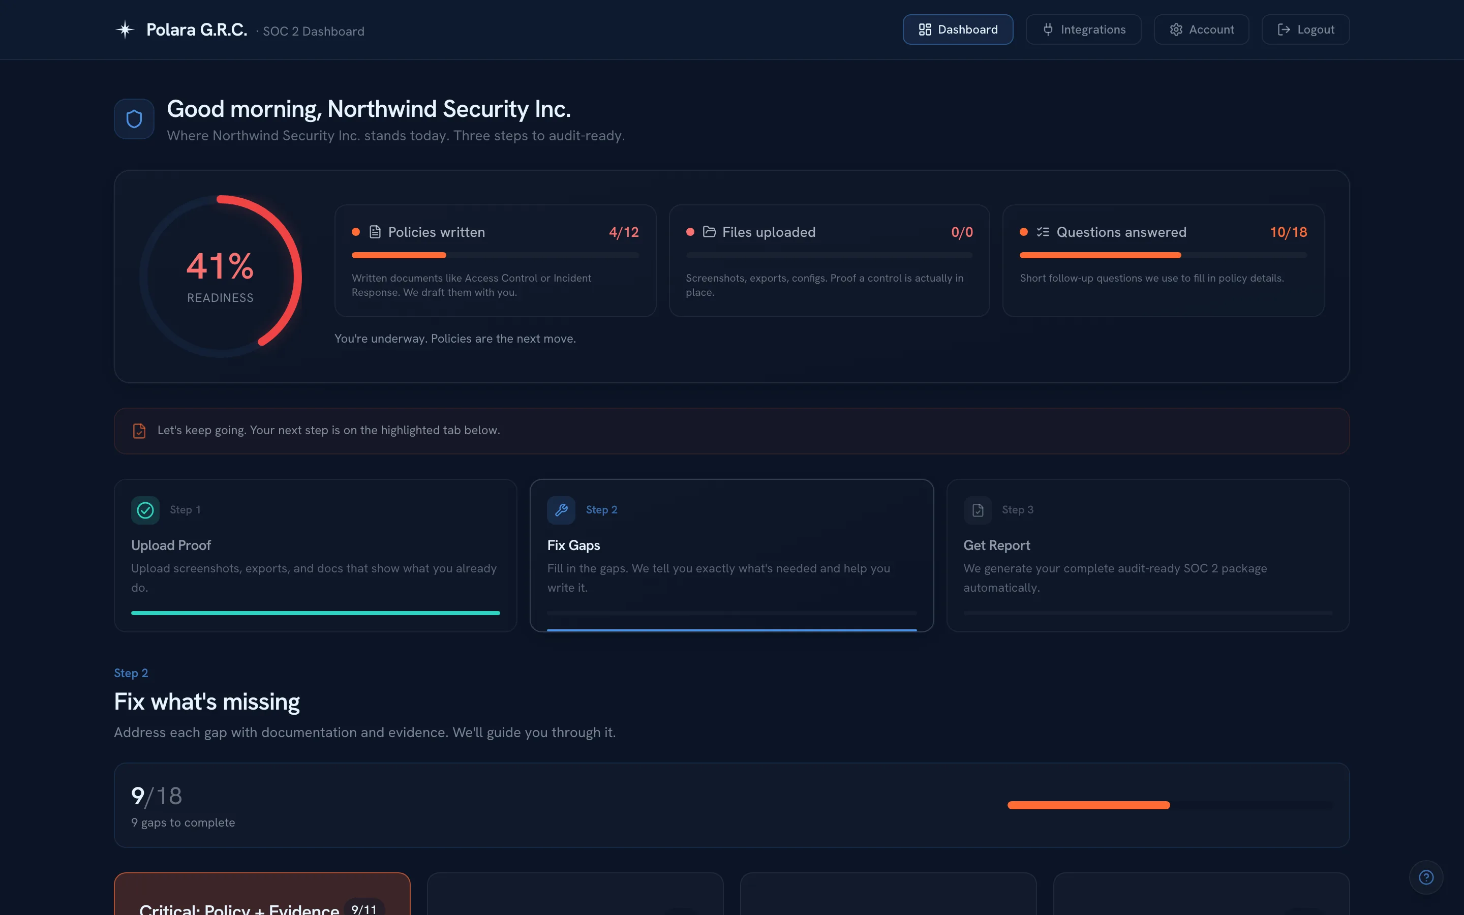The height and width of the screenshot is (915, 1464).
Task: Click the Polara star logo icon
Action: tap(125, 29)
